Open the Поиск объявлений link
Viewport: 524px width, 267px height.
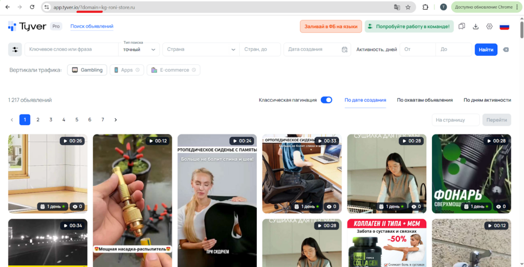(x=92, y=27)
